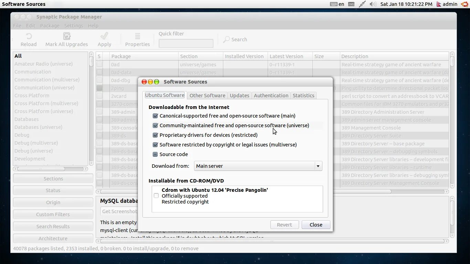Viewport: 470px width, 264px height.
Task: Click the Custom Filters button
Action: pos(53,214)
